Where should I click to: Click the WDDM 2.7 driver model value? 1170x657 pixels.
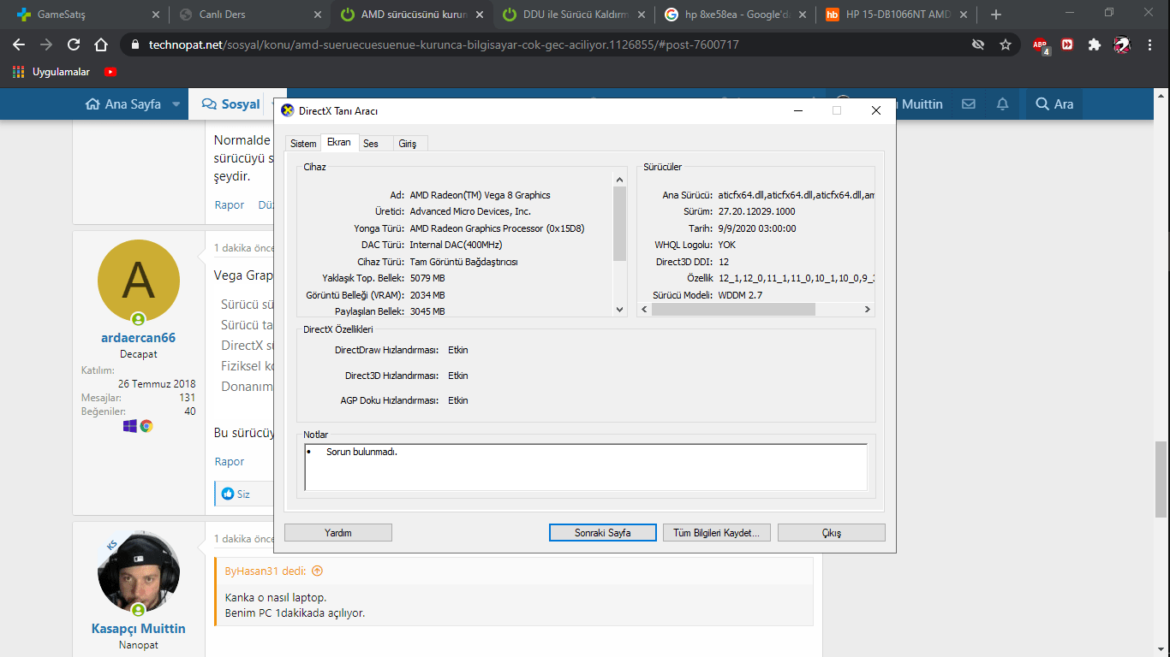[740, 295]
